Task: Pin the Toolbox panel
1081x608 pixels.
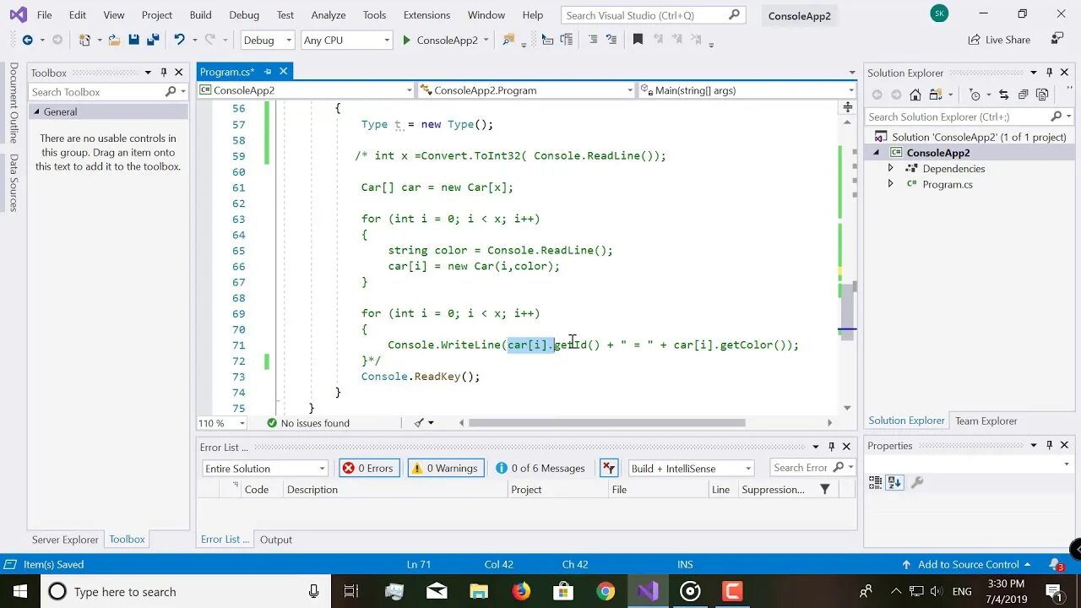Action: click(164, 73)
